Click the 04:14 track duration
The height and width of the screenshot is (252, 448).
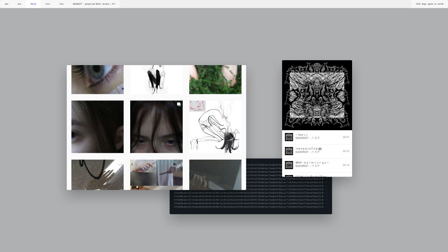click(346, 165)
